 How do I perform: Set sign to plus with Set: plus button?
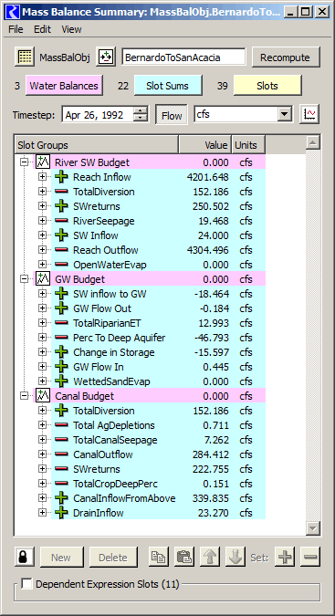pyautogui.click(x=285, y=557)
